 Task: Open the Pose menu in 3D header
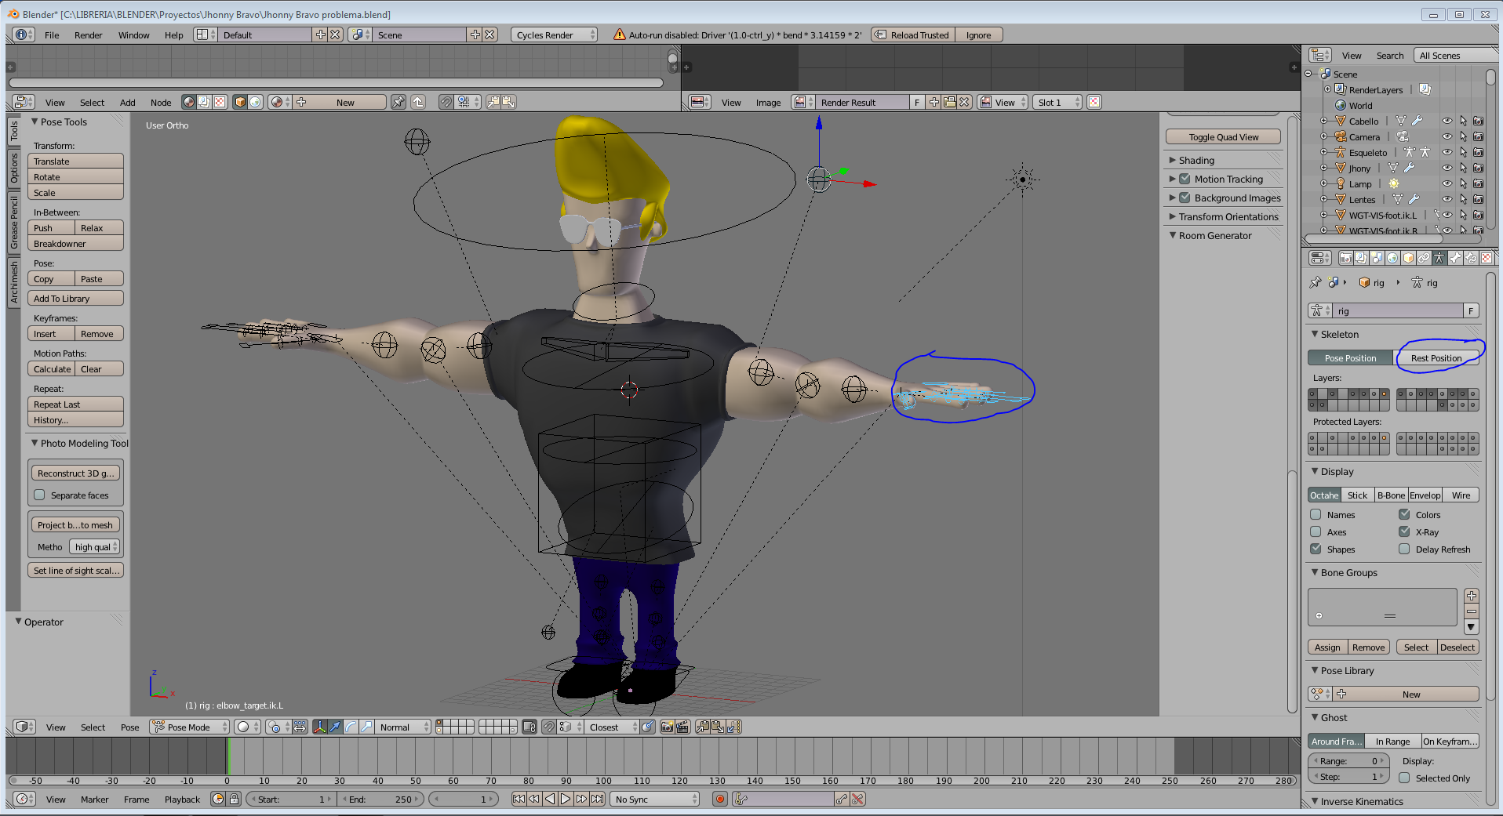129,727
